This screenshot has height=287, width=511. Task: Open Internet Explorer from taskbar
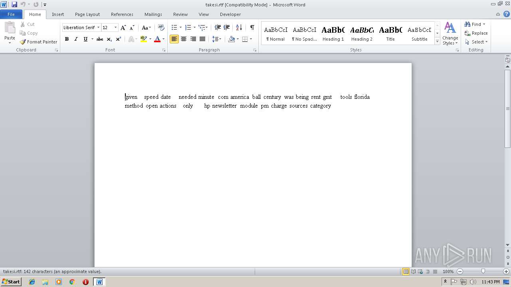[32, 282]
